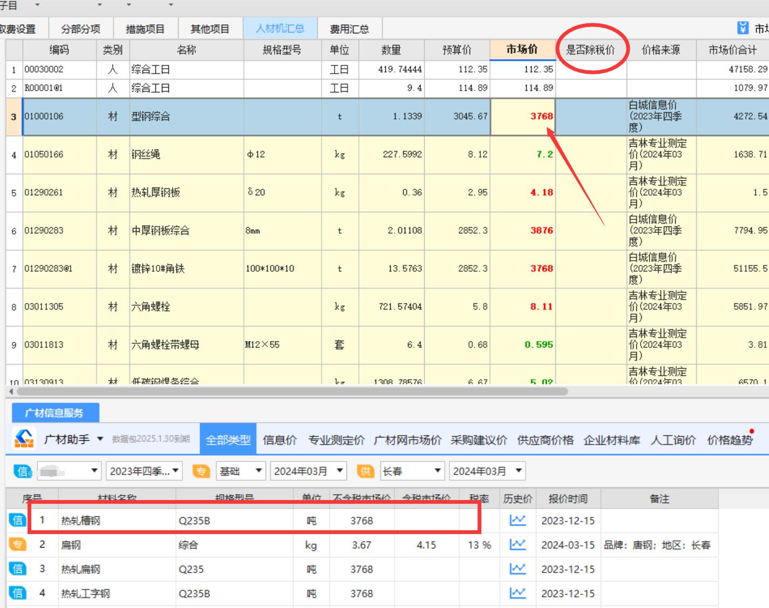Open the 2024年03月 dropdown beside 基础

click(308, 471)
